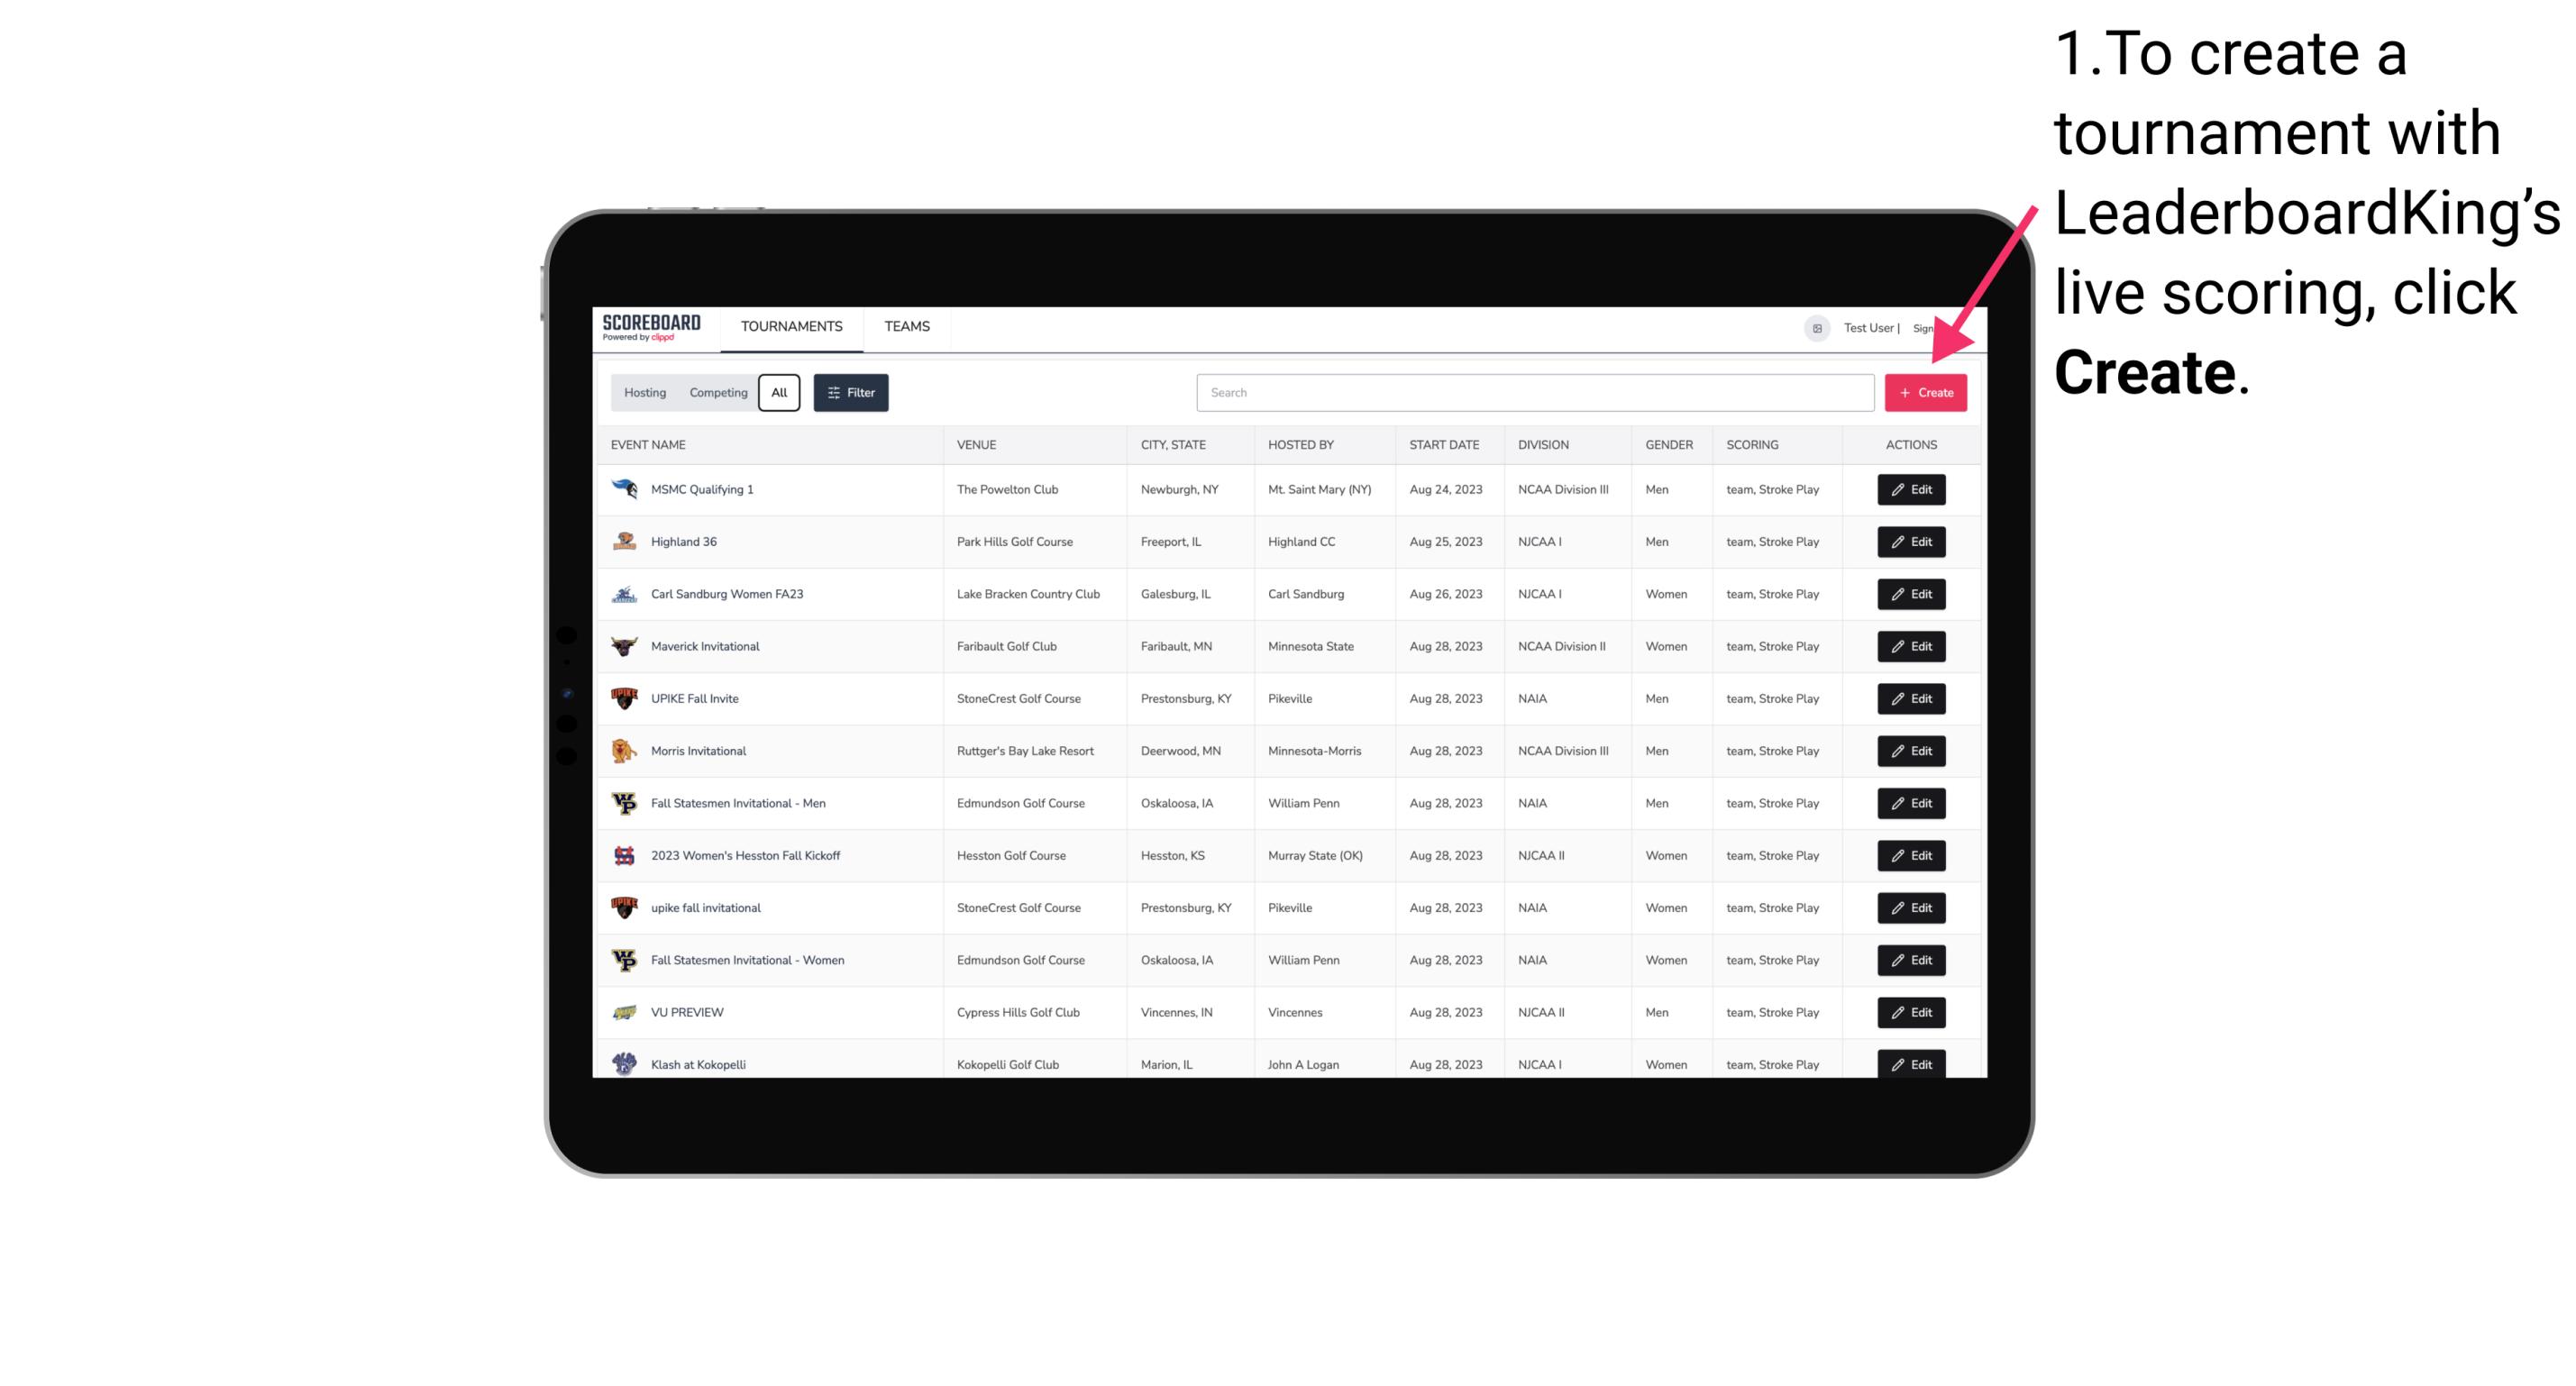
Task: Toggle the All filter button
Action: click(x=779, y=393)
